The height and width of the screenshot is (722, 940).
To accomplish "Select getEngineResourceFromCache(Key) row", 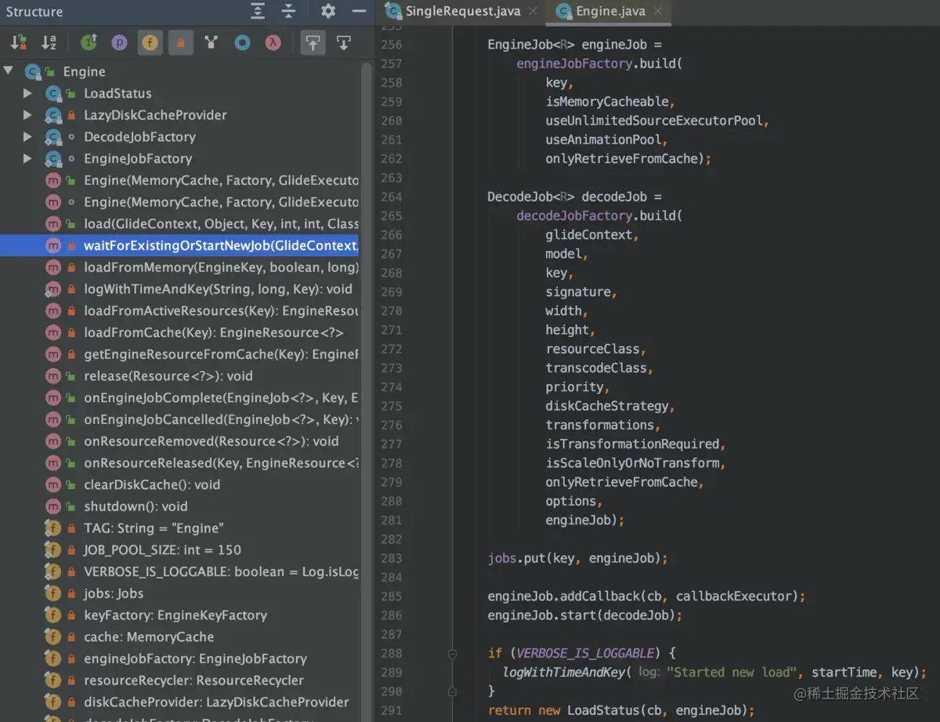I will pos(179,354).
